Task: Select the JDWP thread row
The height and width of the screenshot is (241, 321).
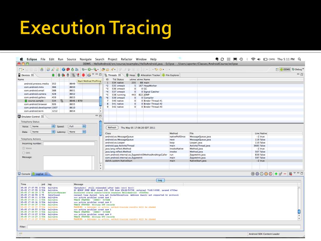Action: 204,95
